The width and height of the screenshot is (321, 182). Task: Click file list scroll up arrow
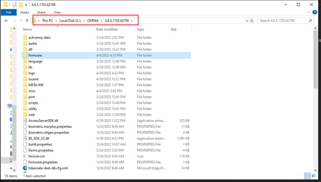[x=315, y=29]
